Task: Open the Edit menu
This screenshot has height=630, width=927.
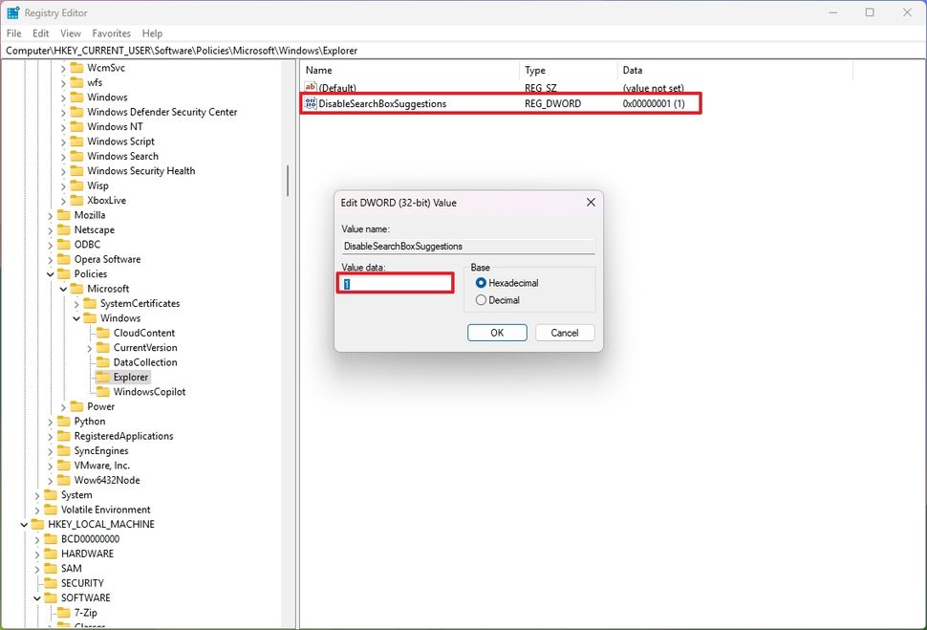Action: pyautogui.click(x=40, y=33)
